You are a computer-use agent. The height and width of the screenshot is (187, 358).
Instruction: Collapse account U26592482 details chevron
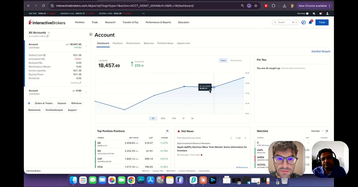[86, 46]
